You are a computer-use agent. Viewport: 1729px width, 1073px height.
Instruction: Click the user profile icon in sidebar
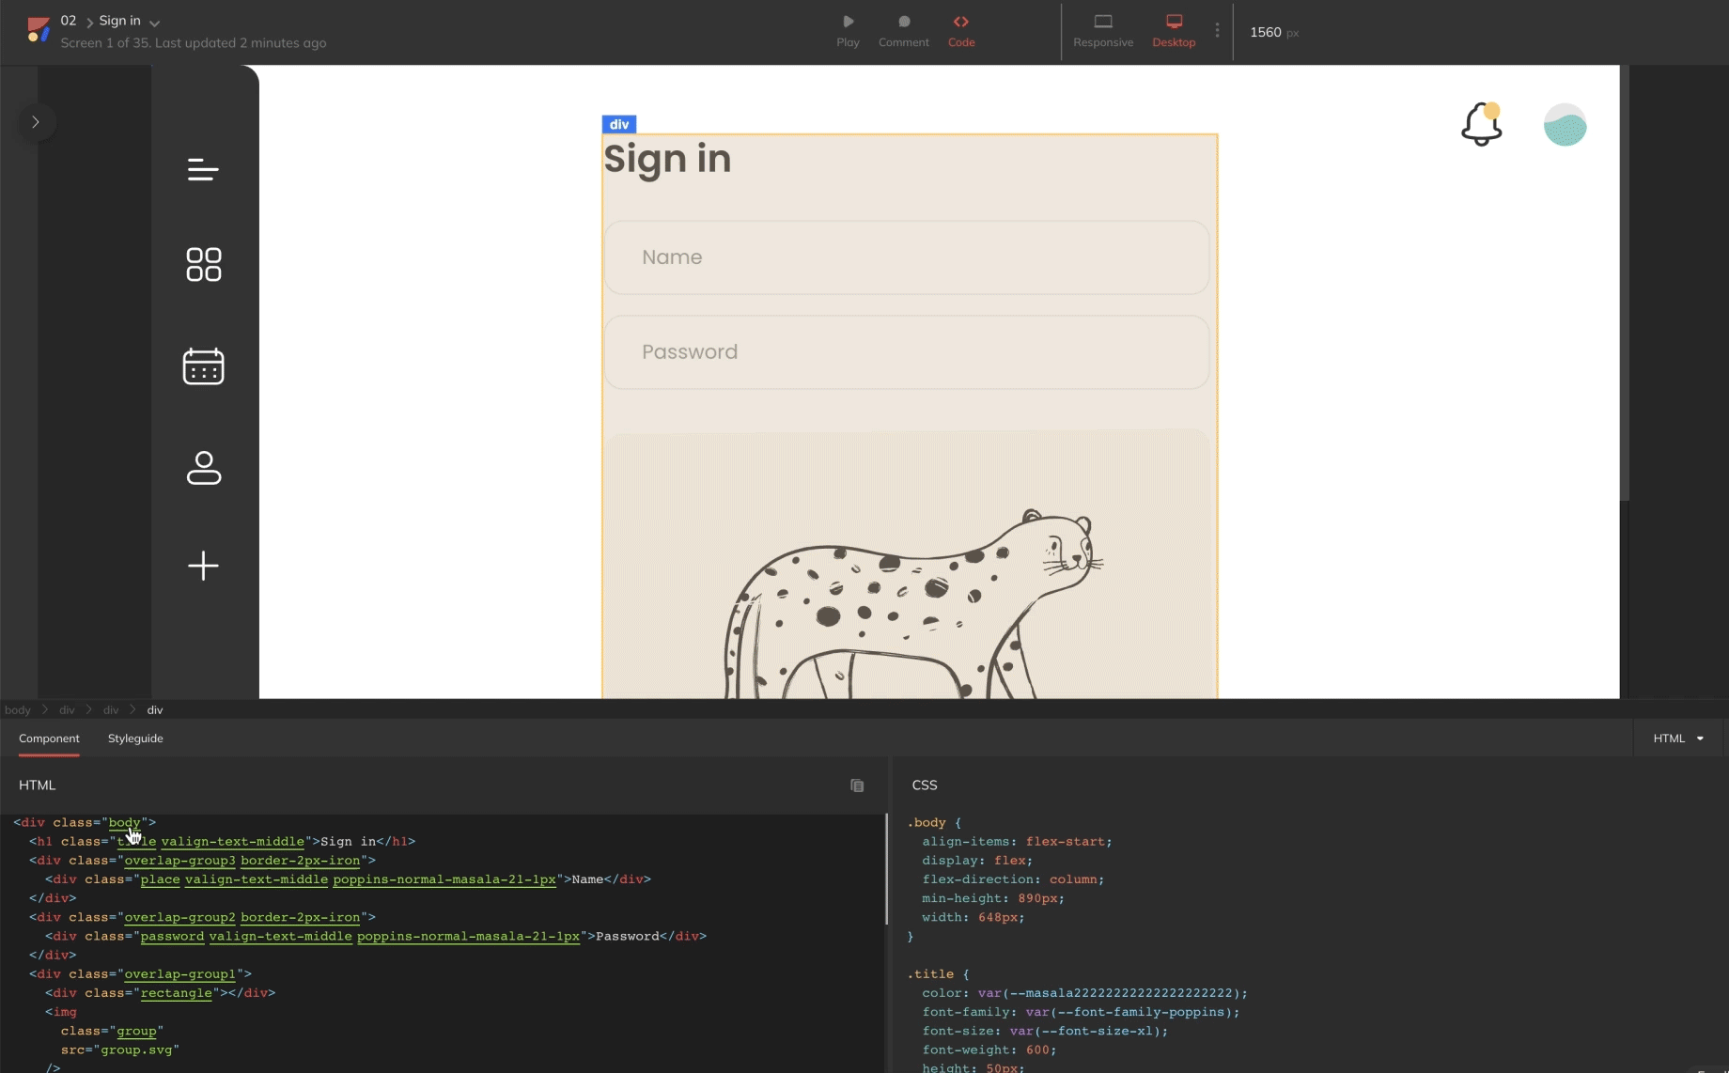(x=203, y=468)
